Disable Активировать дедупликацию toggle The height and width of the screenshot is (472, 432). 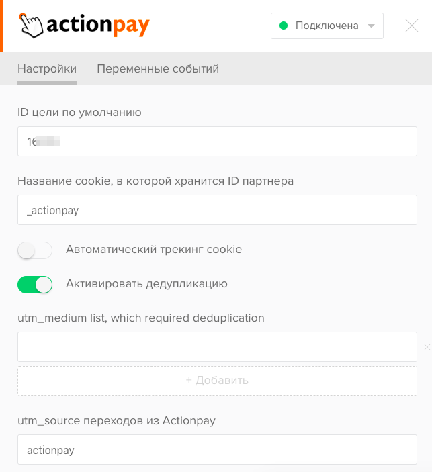pos(35,285)
